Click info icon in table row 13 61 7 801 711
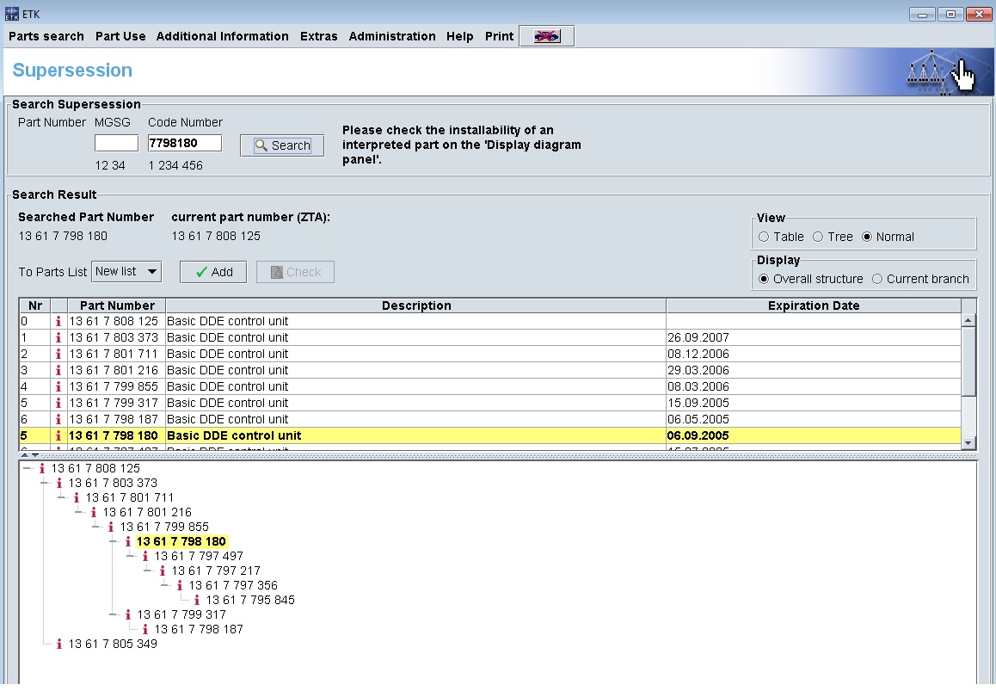This screenshot has width=996, height=691. tap(58, 354)
